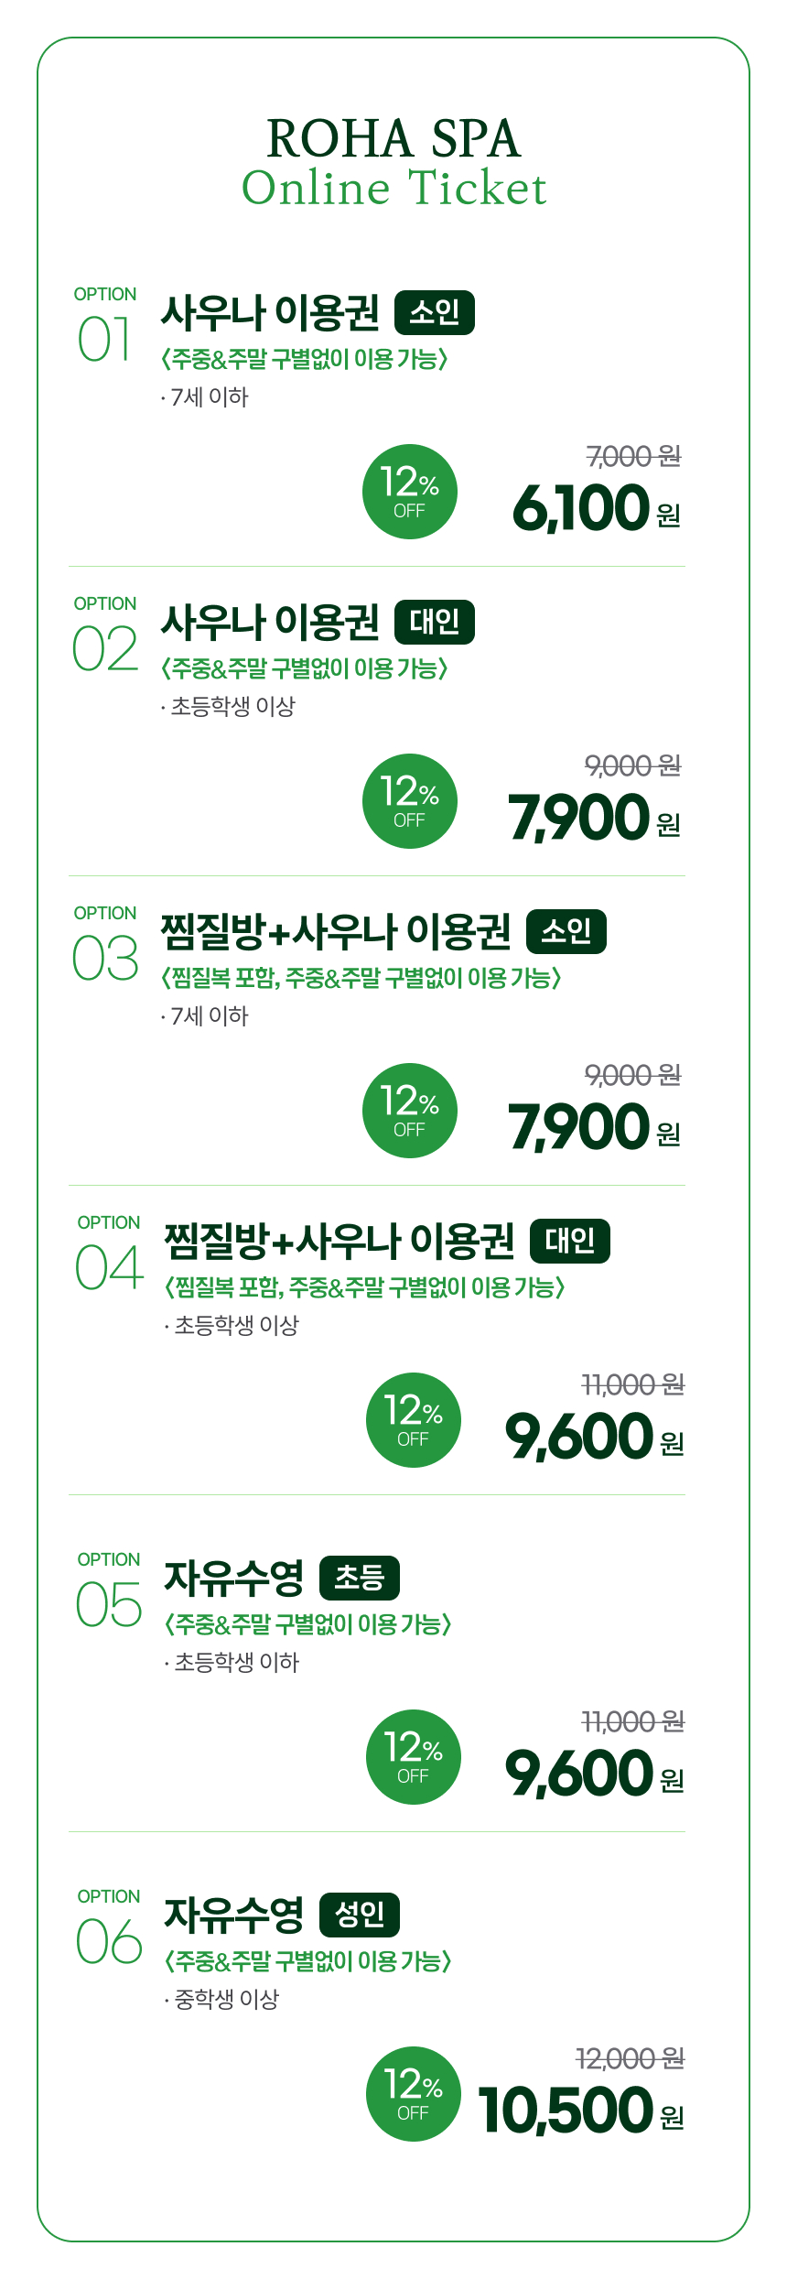
Task: Tap the 12% OFF circle in Option 03
Action: [x=409, y=1111]
